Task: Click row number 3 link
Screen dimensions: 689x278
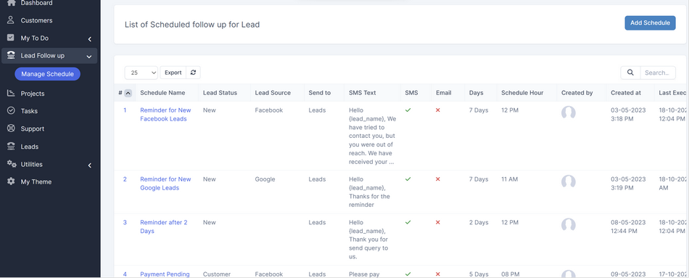Action: [125, 222]
